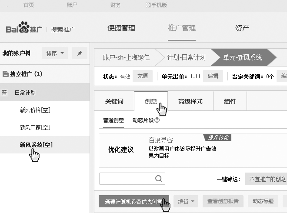
Task: Click 计划-日常计划 breadcrumb
Action: (186, 57)
